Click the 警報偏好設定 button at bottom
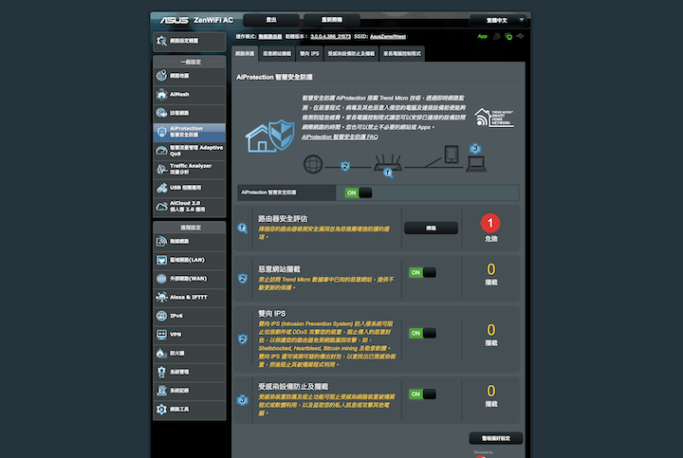The width and height of the screenshot is (683, 458). 496,438
